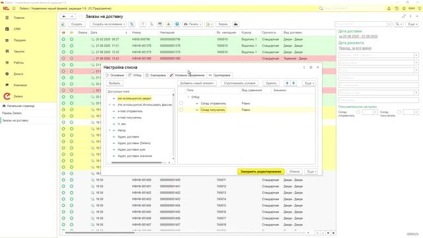Click the forward arrow navigation button
This screenshot has width=423, height=238.
(x=71, y=17)
